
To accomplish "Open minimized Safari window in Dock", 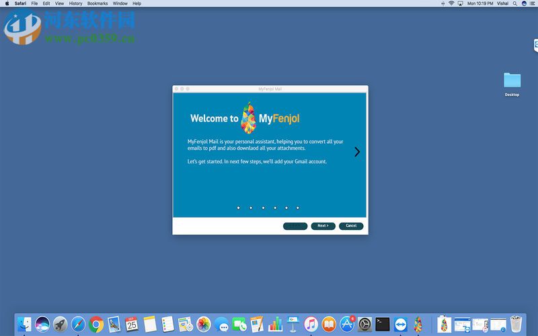I will pos(498,325).
